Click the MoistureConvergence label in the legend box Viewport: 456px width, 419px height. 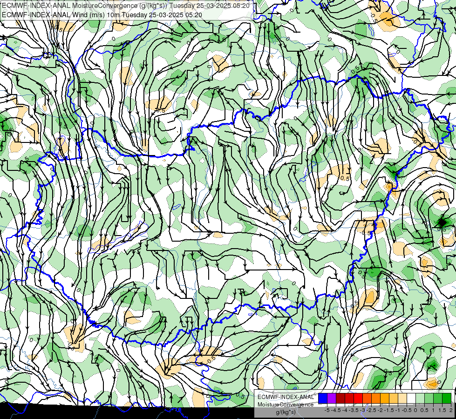coord(286,405)
